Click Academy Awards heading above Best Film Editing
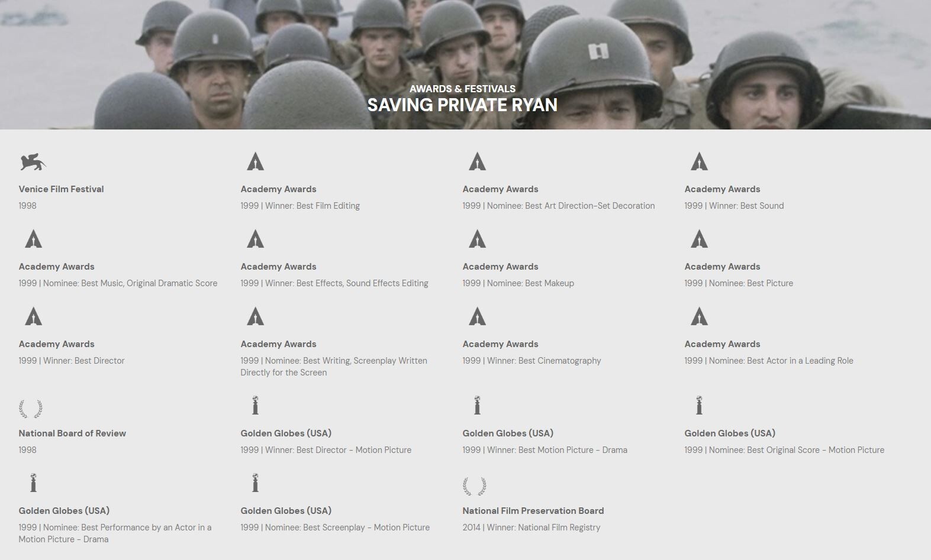The height and width of the screenshot is (560, 931). coord(278,189)
